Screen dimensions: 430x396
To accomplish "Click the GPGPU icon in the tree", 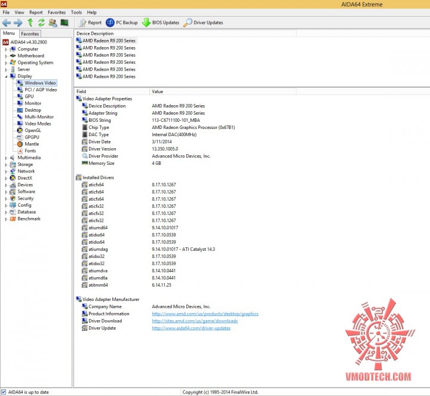I will point(20,137).
